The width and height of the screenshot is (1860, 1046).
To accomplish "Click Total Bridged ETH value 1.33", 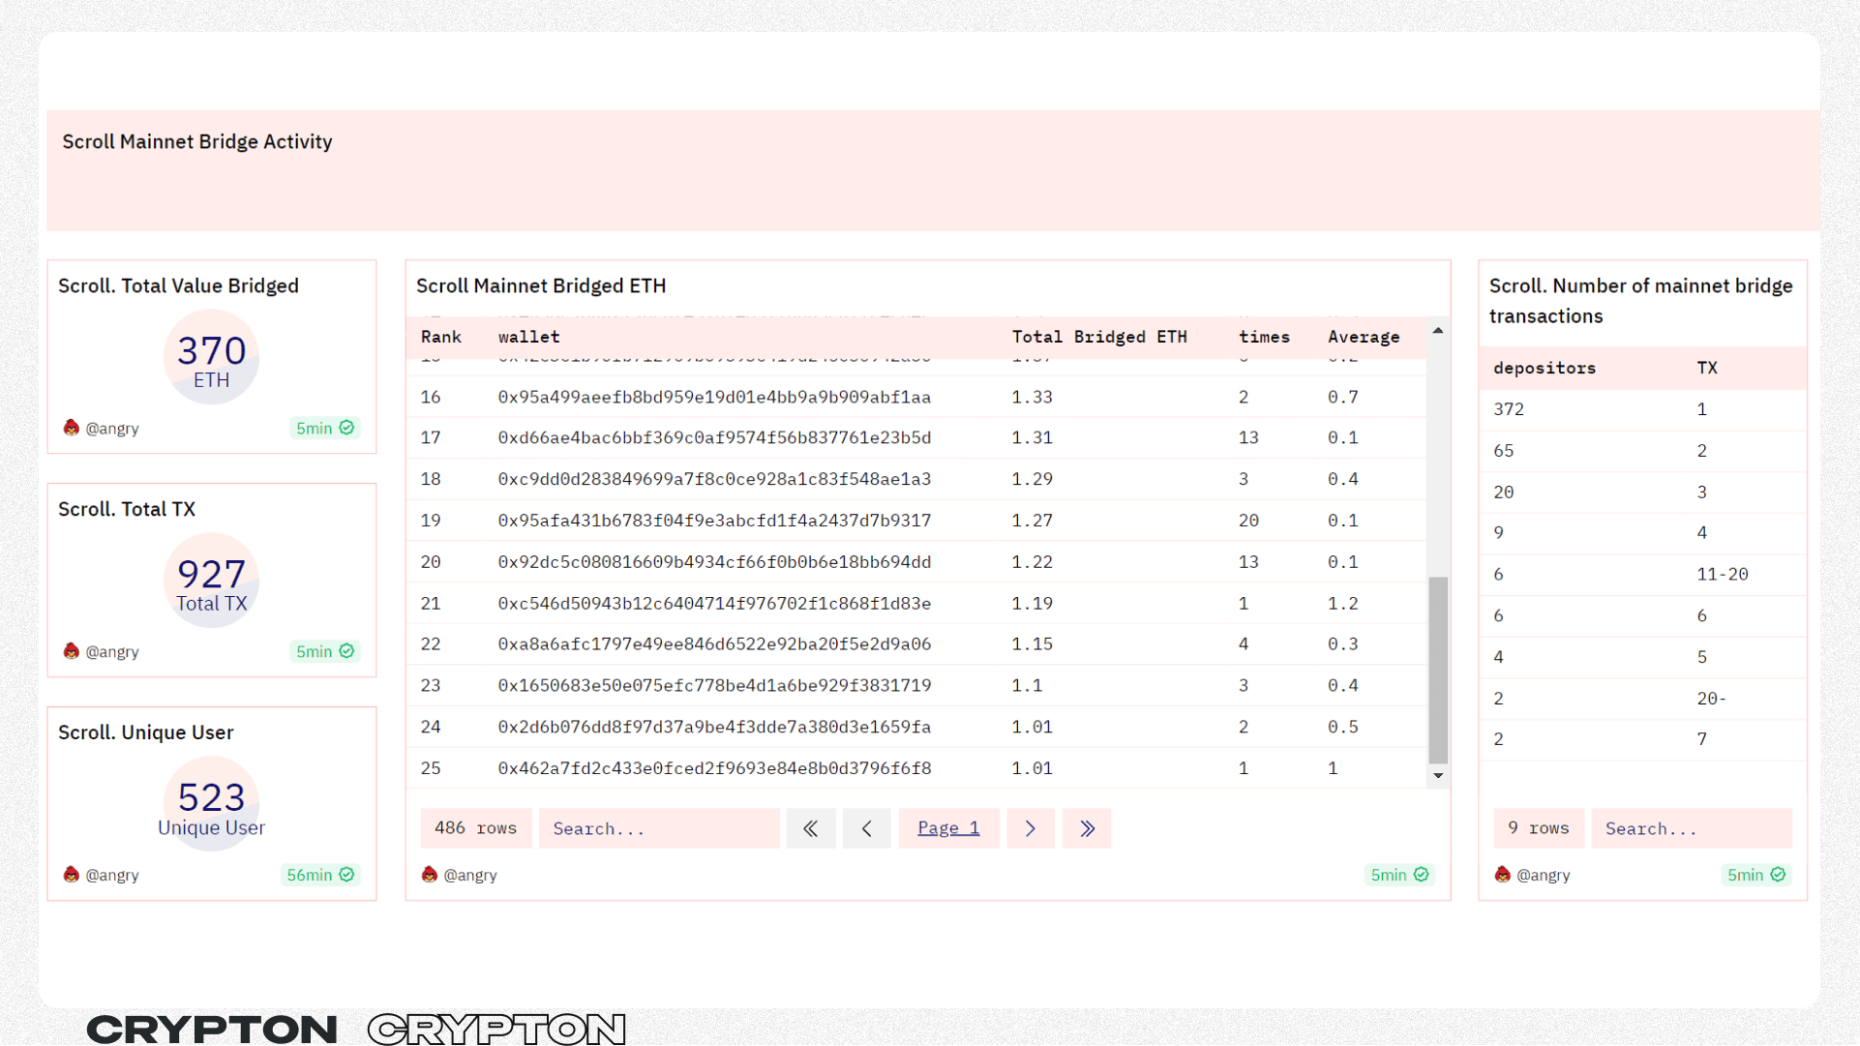I will coord(1033,397).
